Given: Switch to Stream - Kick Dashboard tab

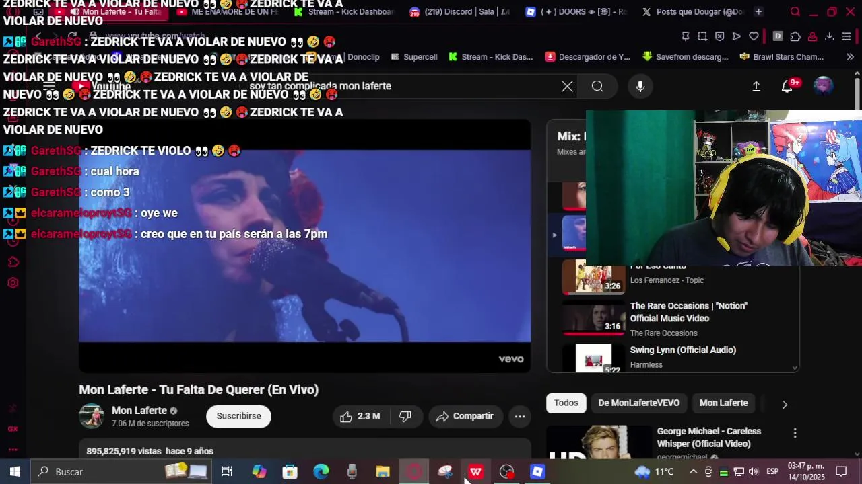Looking at the screenshot, I should (344, 12).
